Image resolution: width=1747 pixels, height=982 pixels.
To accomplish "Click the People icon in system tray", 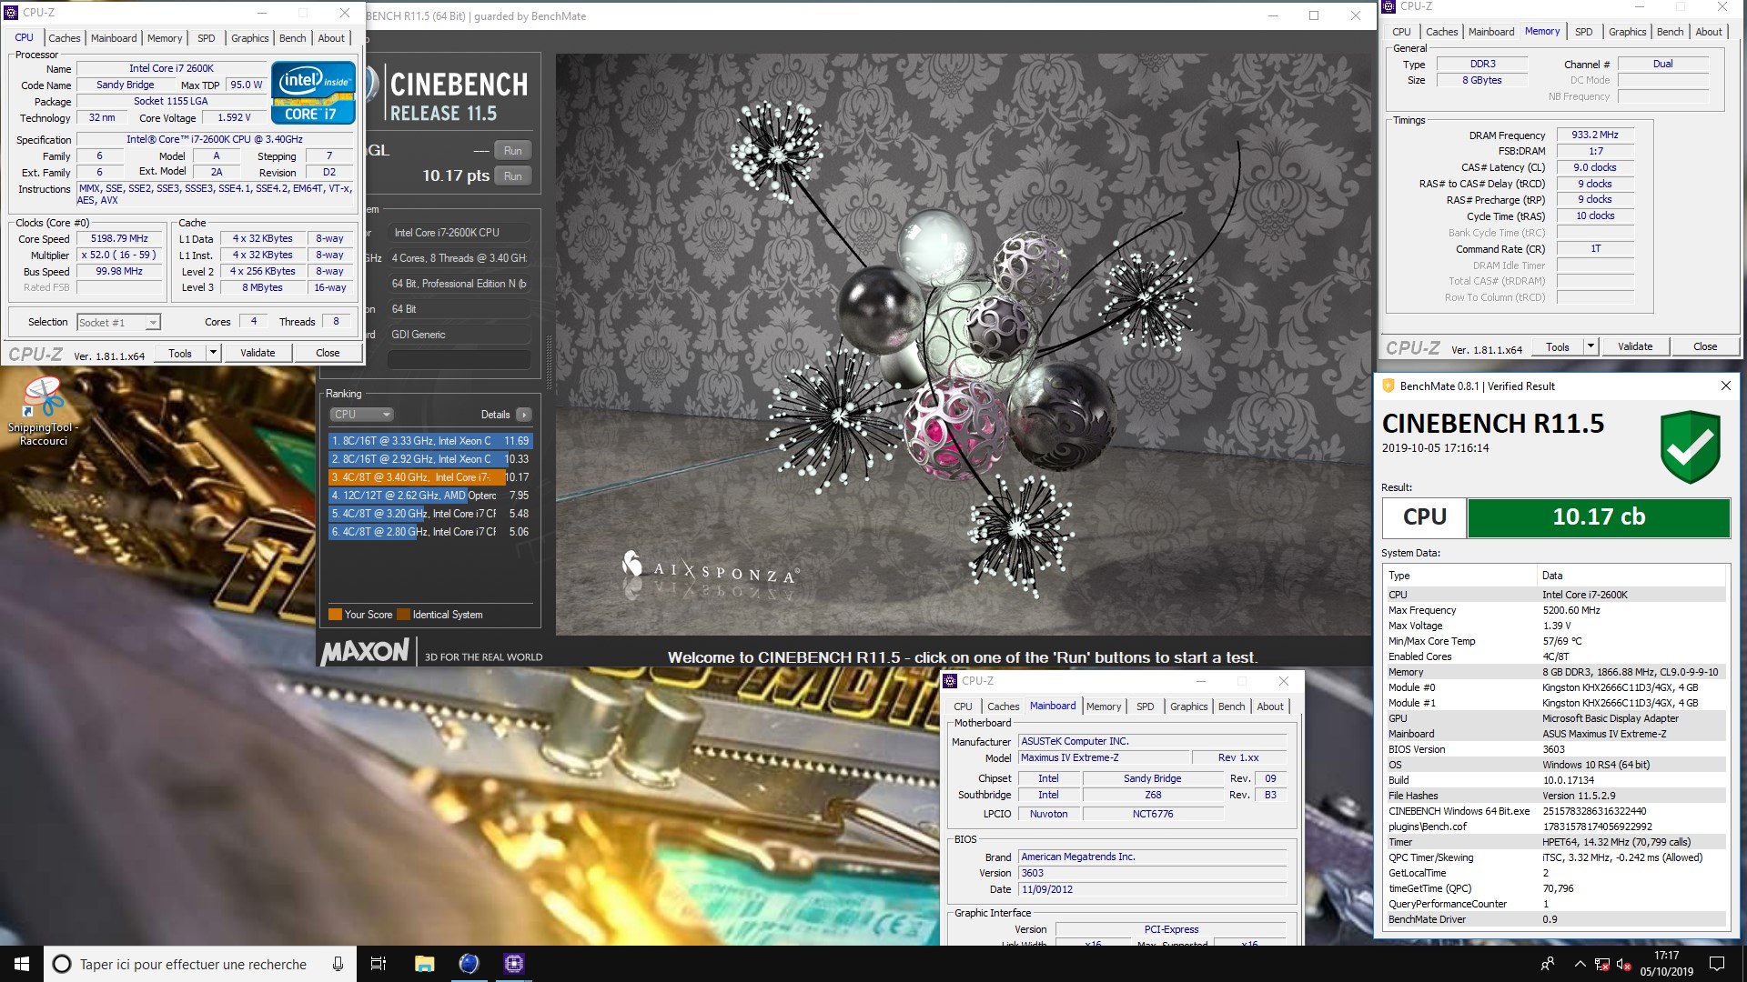I will coord(1548,964).
